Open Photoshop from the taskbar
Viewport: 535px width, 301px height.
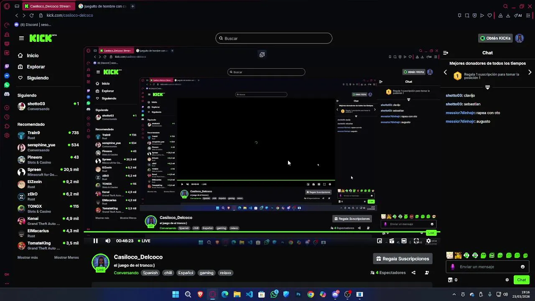pyautogui.click(x=298, y=294)
